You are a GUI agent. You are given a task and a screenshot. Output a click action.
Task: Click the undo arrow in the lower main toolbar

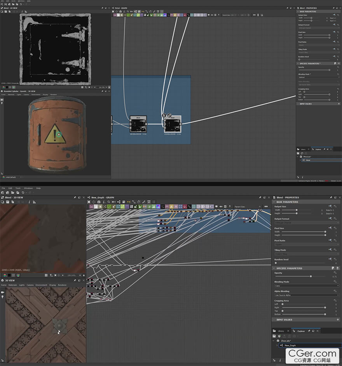[23, 193]
